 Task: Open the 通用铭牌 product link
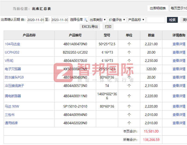coord(11,123)
